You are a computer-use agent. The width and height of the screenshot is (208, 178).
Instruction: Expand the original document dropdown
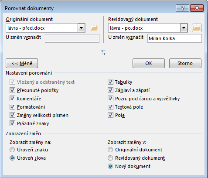click(x=82, y=28)
